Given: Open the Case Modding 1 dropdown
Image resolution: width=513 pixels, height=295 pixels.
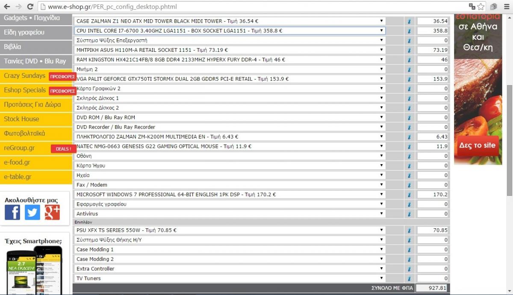Looking at the screenshot, I should pos(230,249).
